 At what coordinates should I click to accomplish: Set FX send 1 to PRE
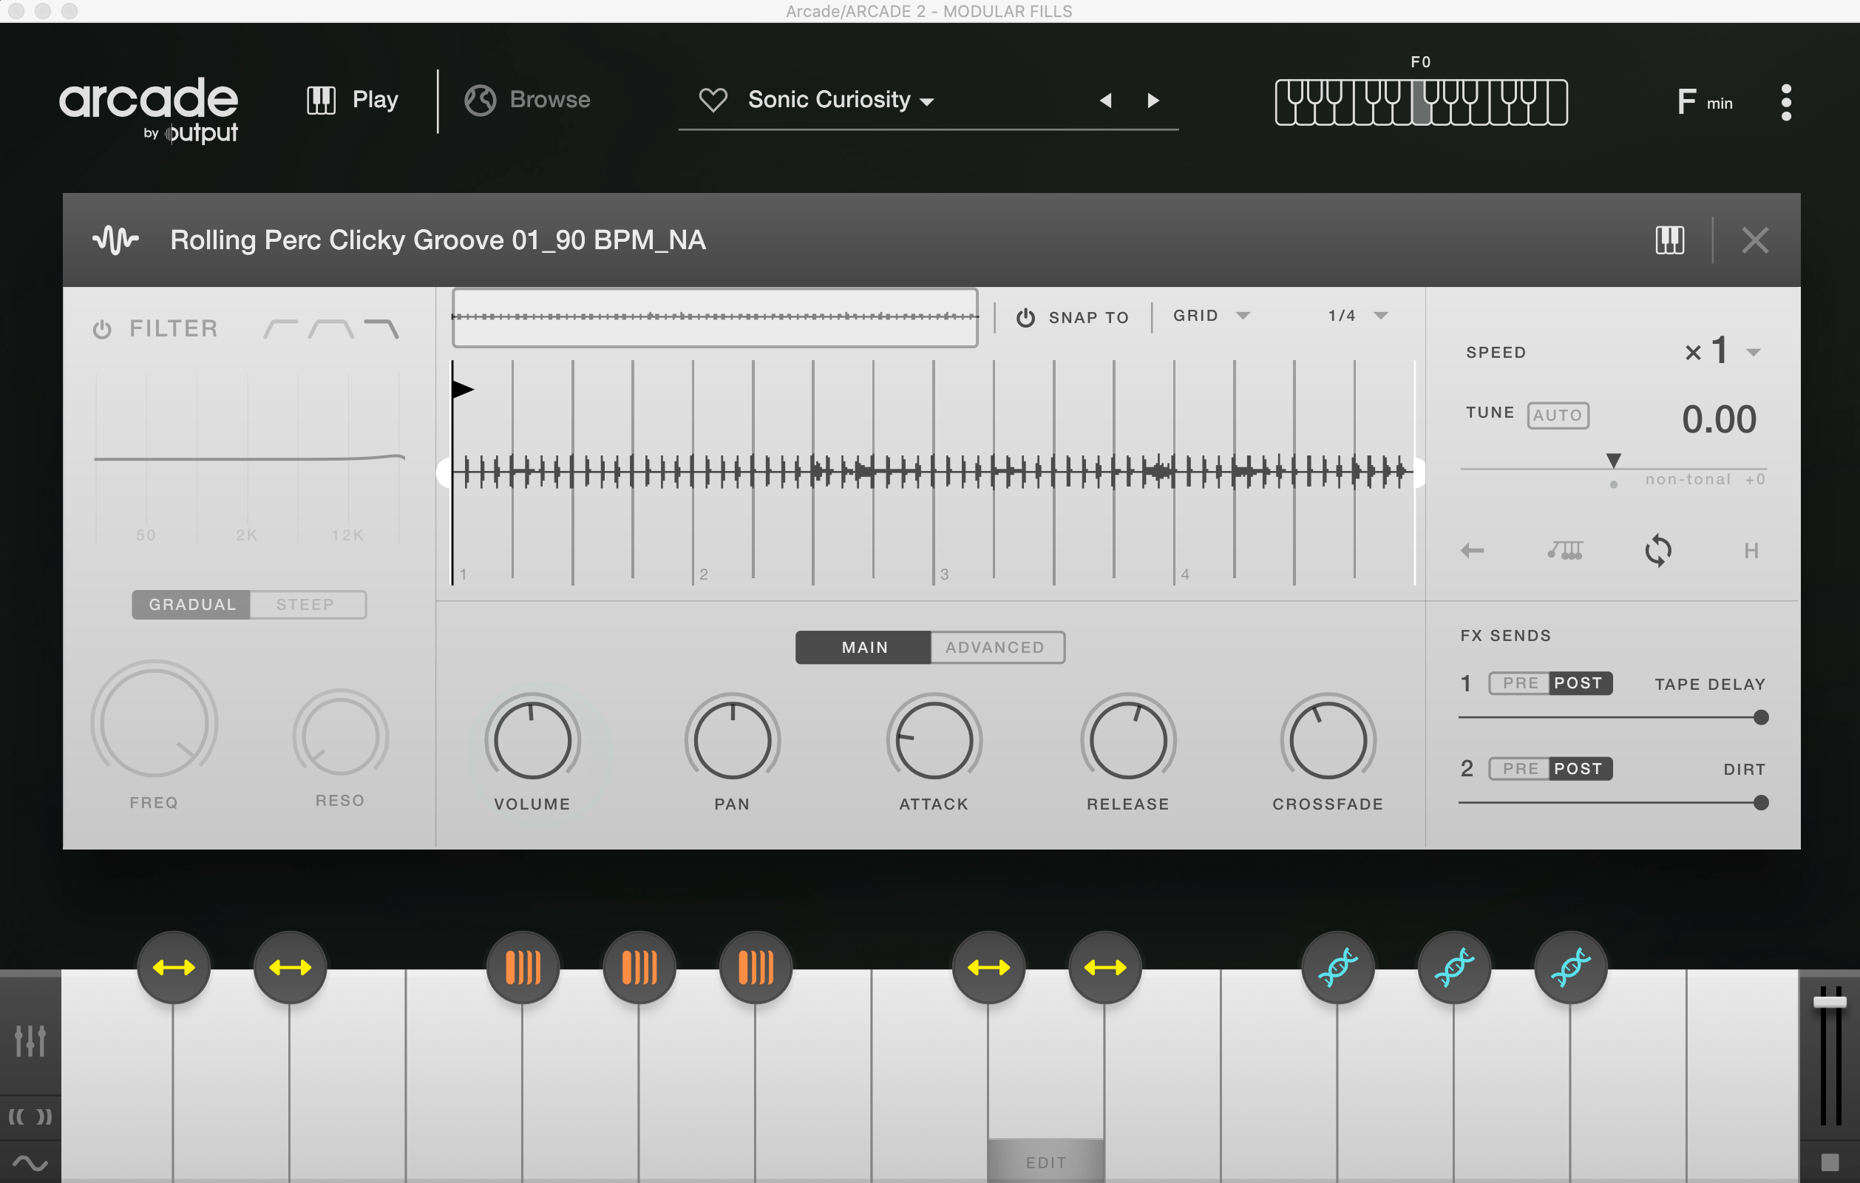coord(1519,683)
